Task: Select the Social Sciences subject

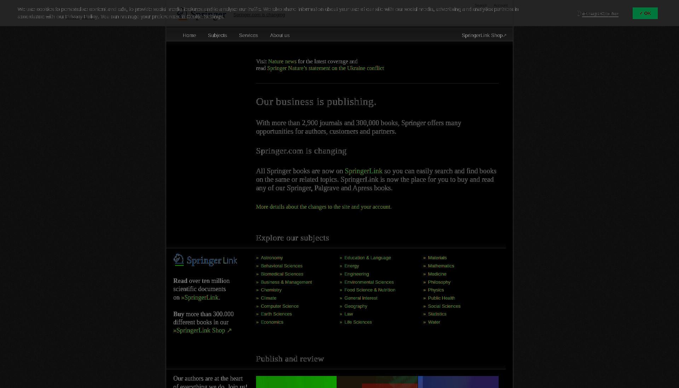Action: pos(444,306)
